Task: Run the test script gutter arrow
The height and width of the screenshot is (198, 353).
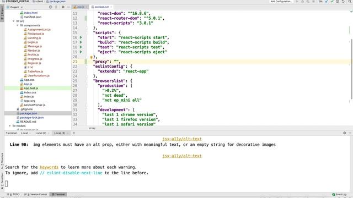Action: point(81,47)
